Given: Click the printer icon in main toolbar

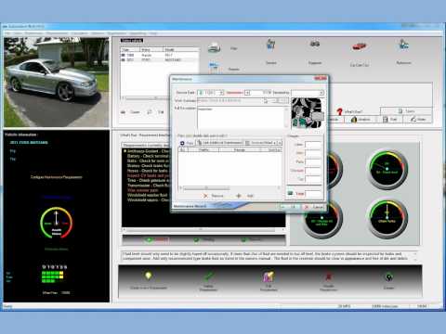Looking at the screenshot, I should pyautogui.click(x=215, y=48).
